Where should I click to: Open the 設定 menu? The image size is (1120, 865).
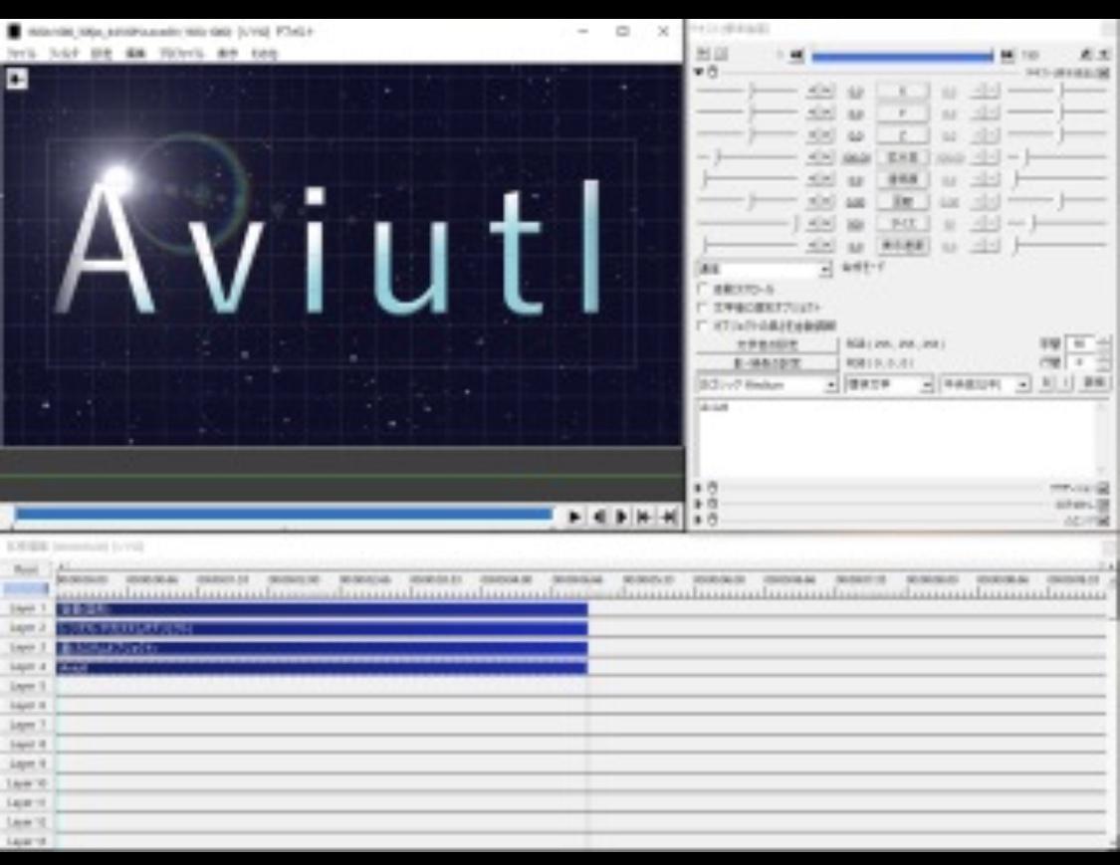102,54
